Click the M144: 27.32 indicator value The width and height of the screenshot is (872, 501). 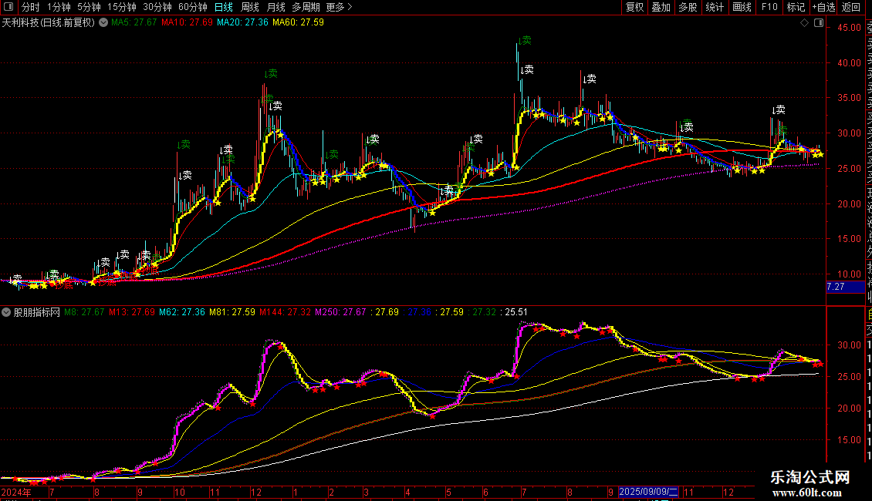(285, 312)
